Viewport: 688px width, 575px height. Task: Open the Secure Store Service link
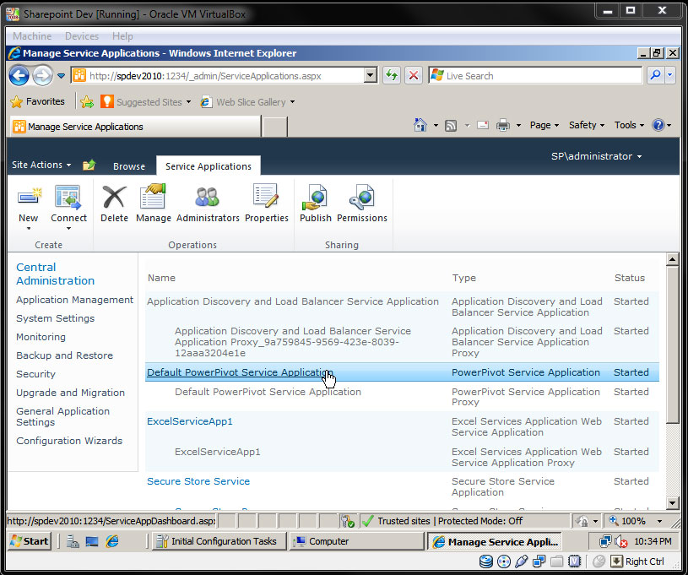click(198, 481)
